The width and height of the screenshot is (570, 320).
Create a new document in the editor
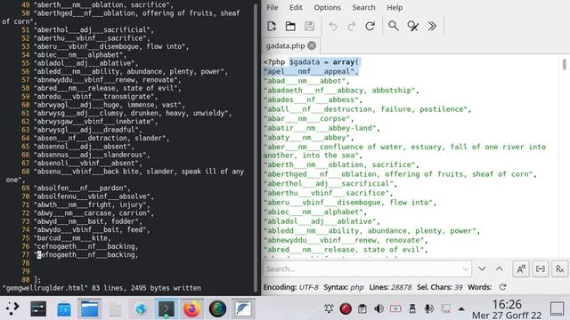pyautogui.click(x=272, y=26)
